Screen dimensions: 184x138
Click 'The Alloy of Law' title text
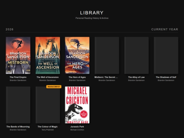point(136,77)
